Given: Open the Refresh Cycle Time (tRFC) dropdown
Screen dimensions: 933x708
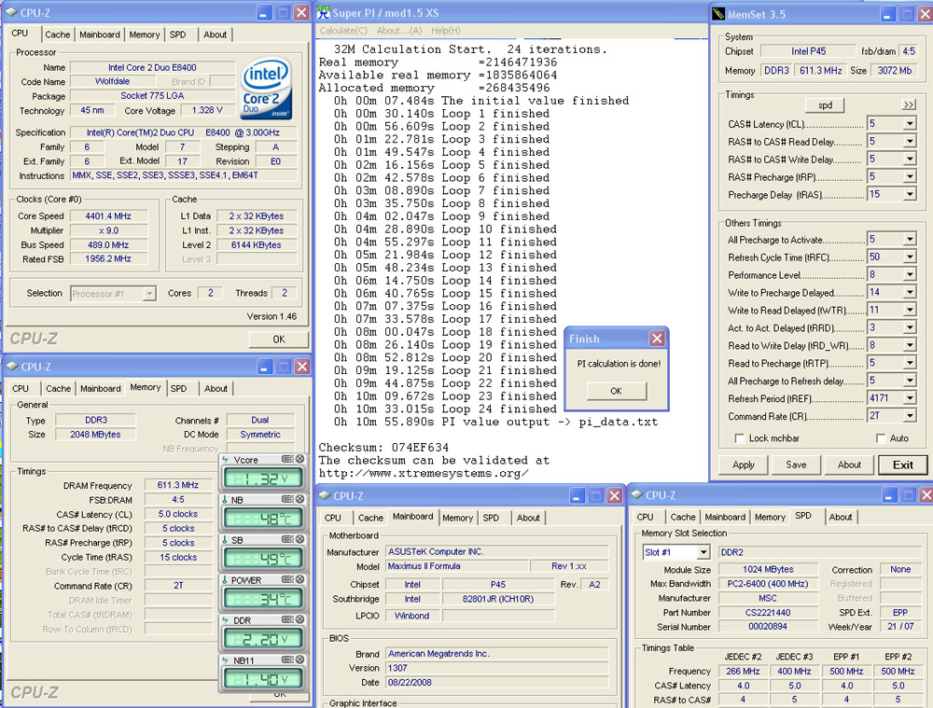Looking at the screenshot, I should pyautogui.click(x=909, y=257).
